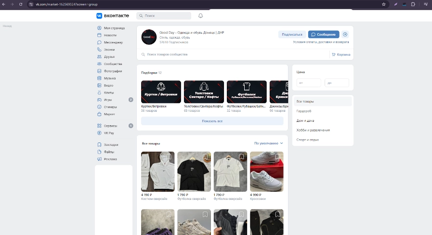Screen dimensions: 432x235
Task: Click the Видео sidebar icon
Action: click(99, 85)
